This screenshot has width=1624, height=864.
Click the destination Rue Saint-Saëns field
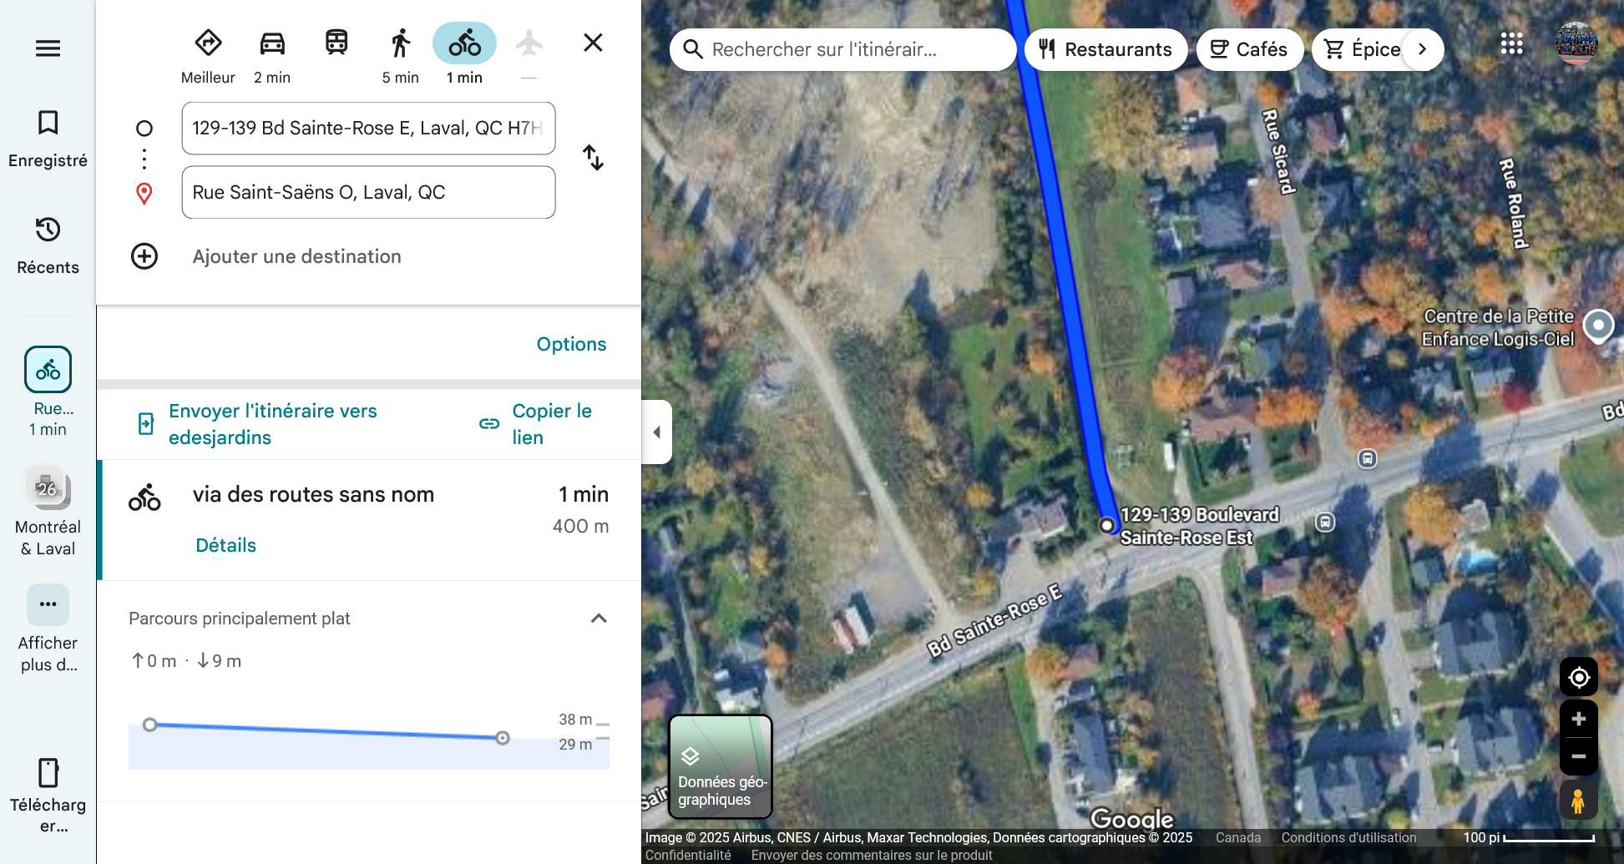coord(368,192)
